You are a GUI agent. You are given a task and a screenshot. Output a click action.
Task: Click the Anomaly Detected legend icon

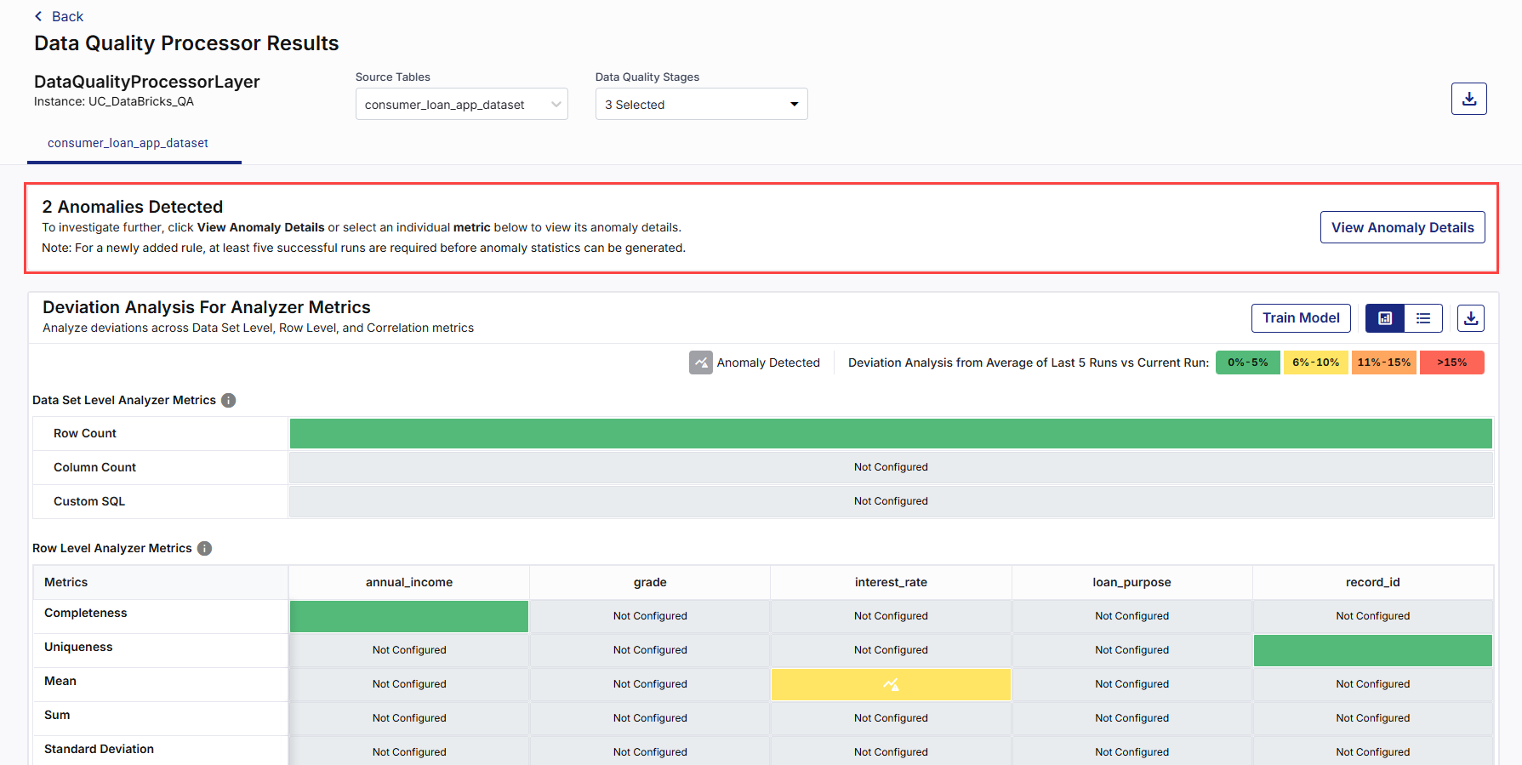coord(701,363)
